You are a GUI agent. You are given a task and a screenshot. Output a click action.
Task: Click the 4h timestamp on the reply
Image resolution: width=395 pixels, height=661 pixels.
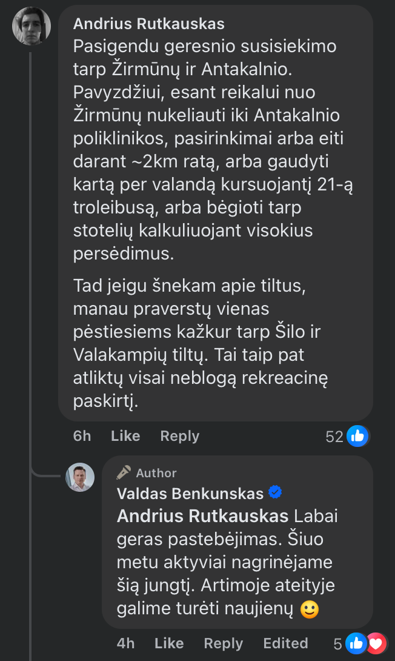125,643
